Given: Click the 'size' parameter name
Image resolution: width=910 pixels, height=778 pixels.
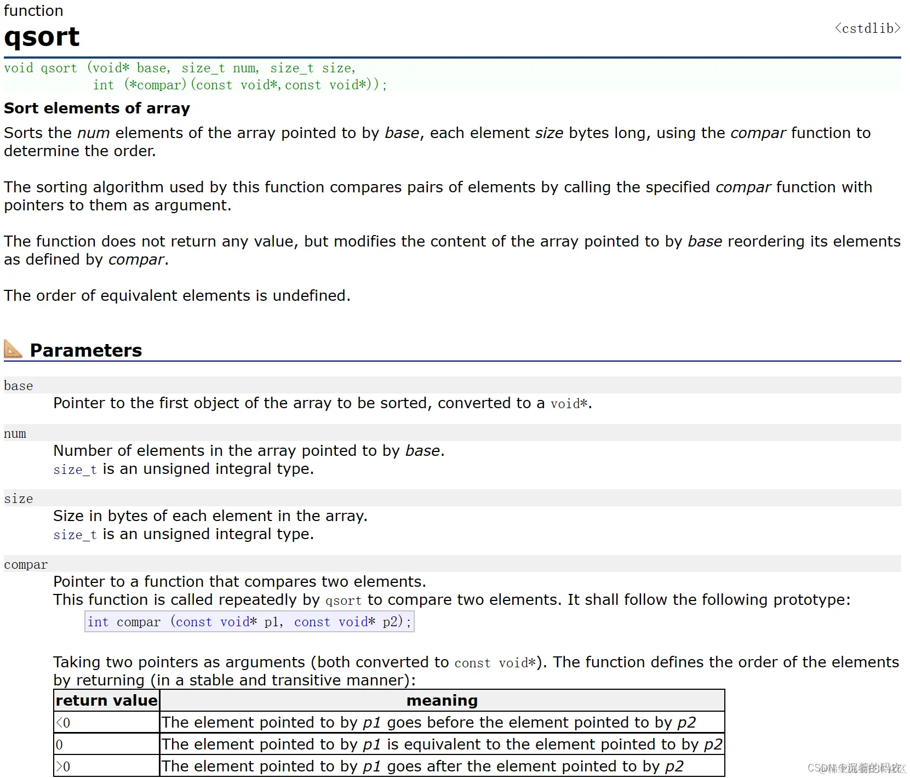Looking at the screenshot, I should pos(18,499).
